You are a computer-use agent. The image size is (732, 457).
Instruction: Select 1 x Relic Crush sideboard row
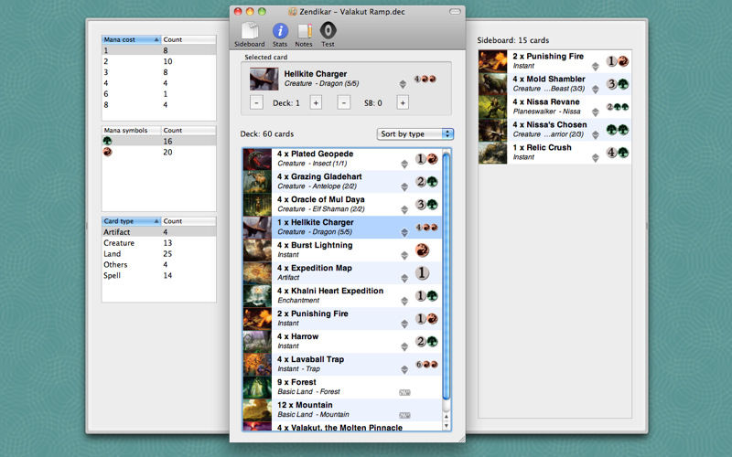[x=554, y=153]
